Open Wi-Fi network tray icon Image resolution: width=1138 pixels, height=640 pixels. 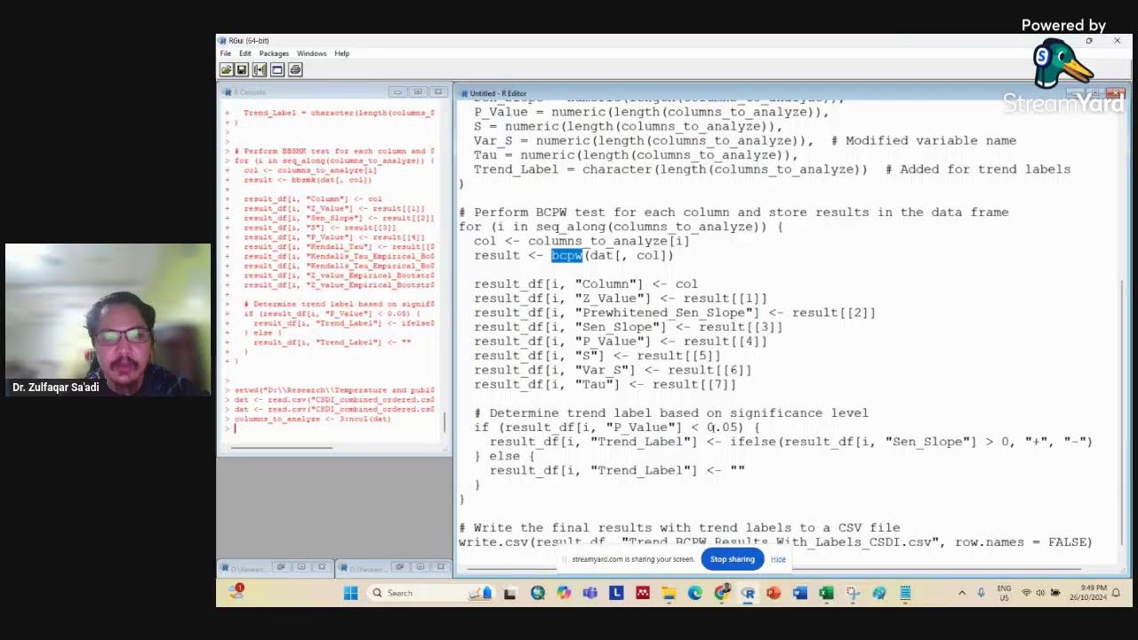point(1027,593)
